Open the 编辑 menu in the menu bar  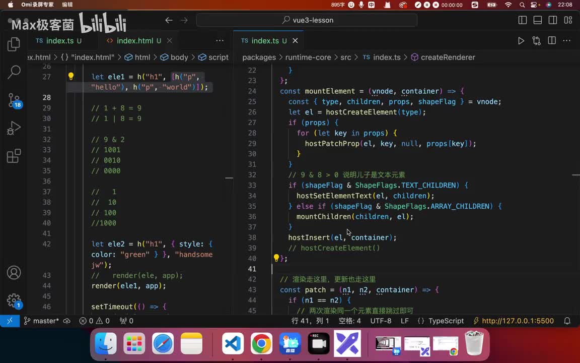coord(67,5)
